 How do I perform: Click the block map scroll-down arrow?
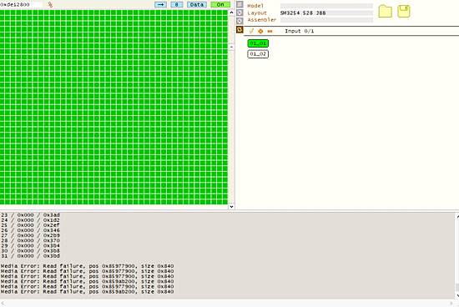pyautogui.click(x=231, y=207)
